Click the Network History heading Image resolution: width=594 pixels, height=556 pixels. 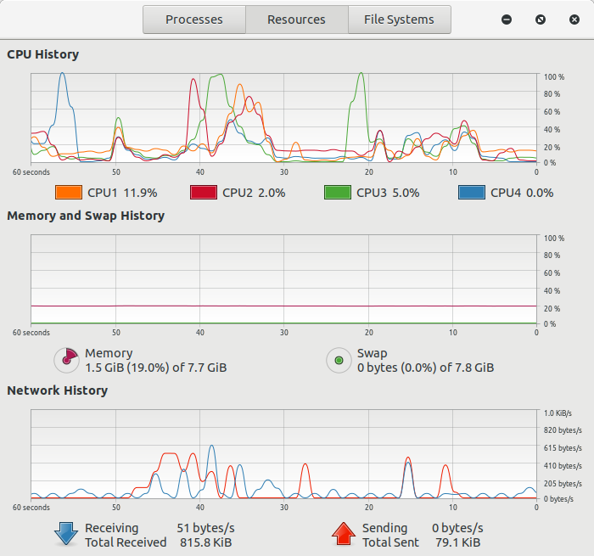(57, 390)
